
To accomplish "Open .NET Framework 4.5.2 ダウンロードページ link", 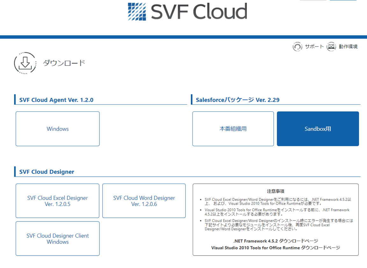I will pyautogui.click(x=276, y=241).
